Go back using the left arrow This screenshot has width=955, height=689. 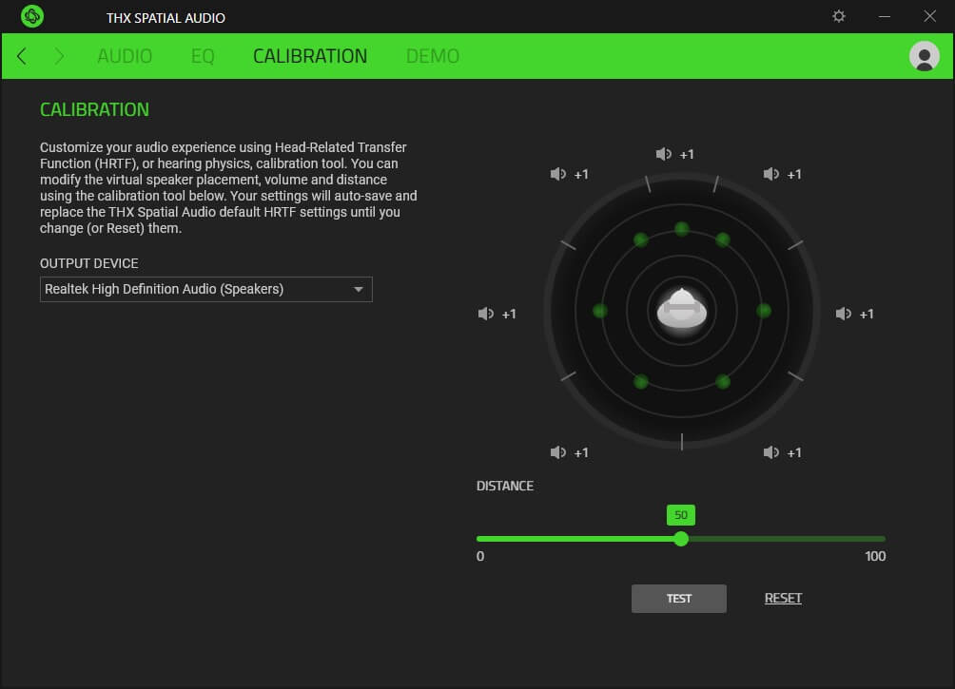tap(22, 56)
